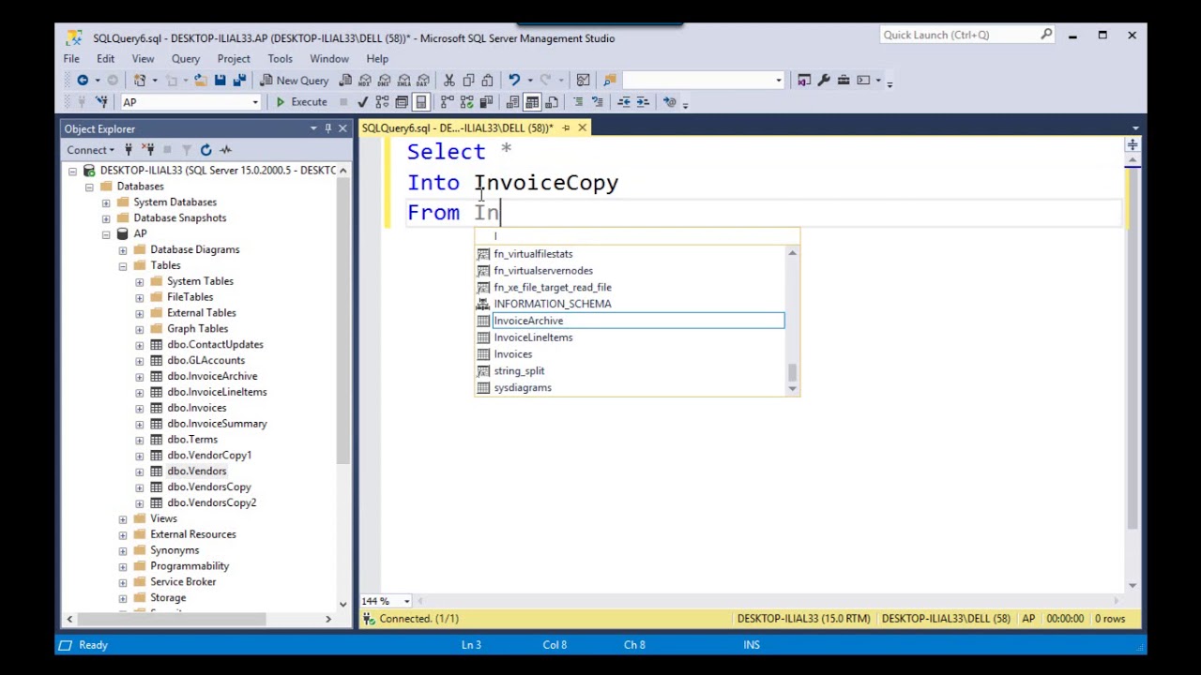This screenshot has width=1201, height=675.
Task: Open the File menu
Action: pos(71,58)
